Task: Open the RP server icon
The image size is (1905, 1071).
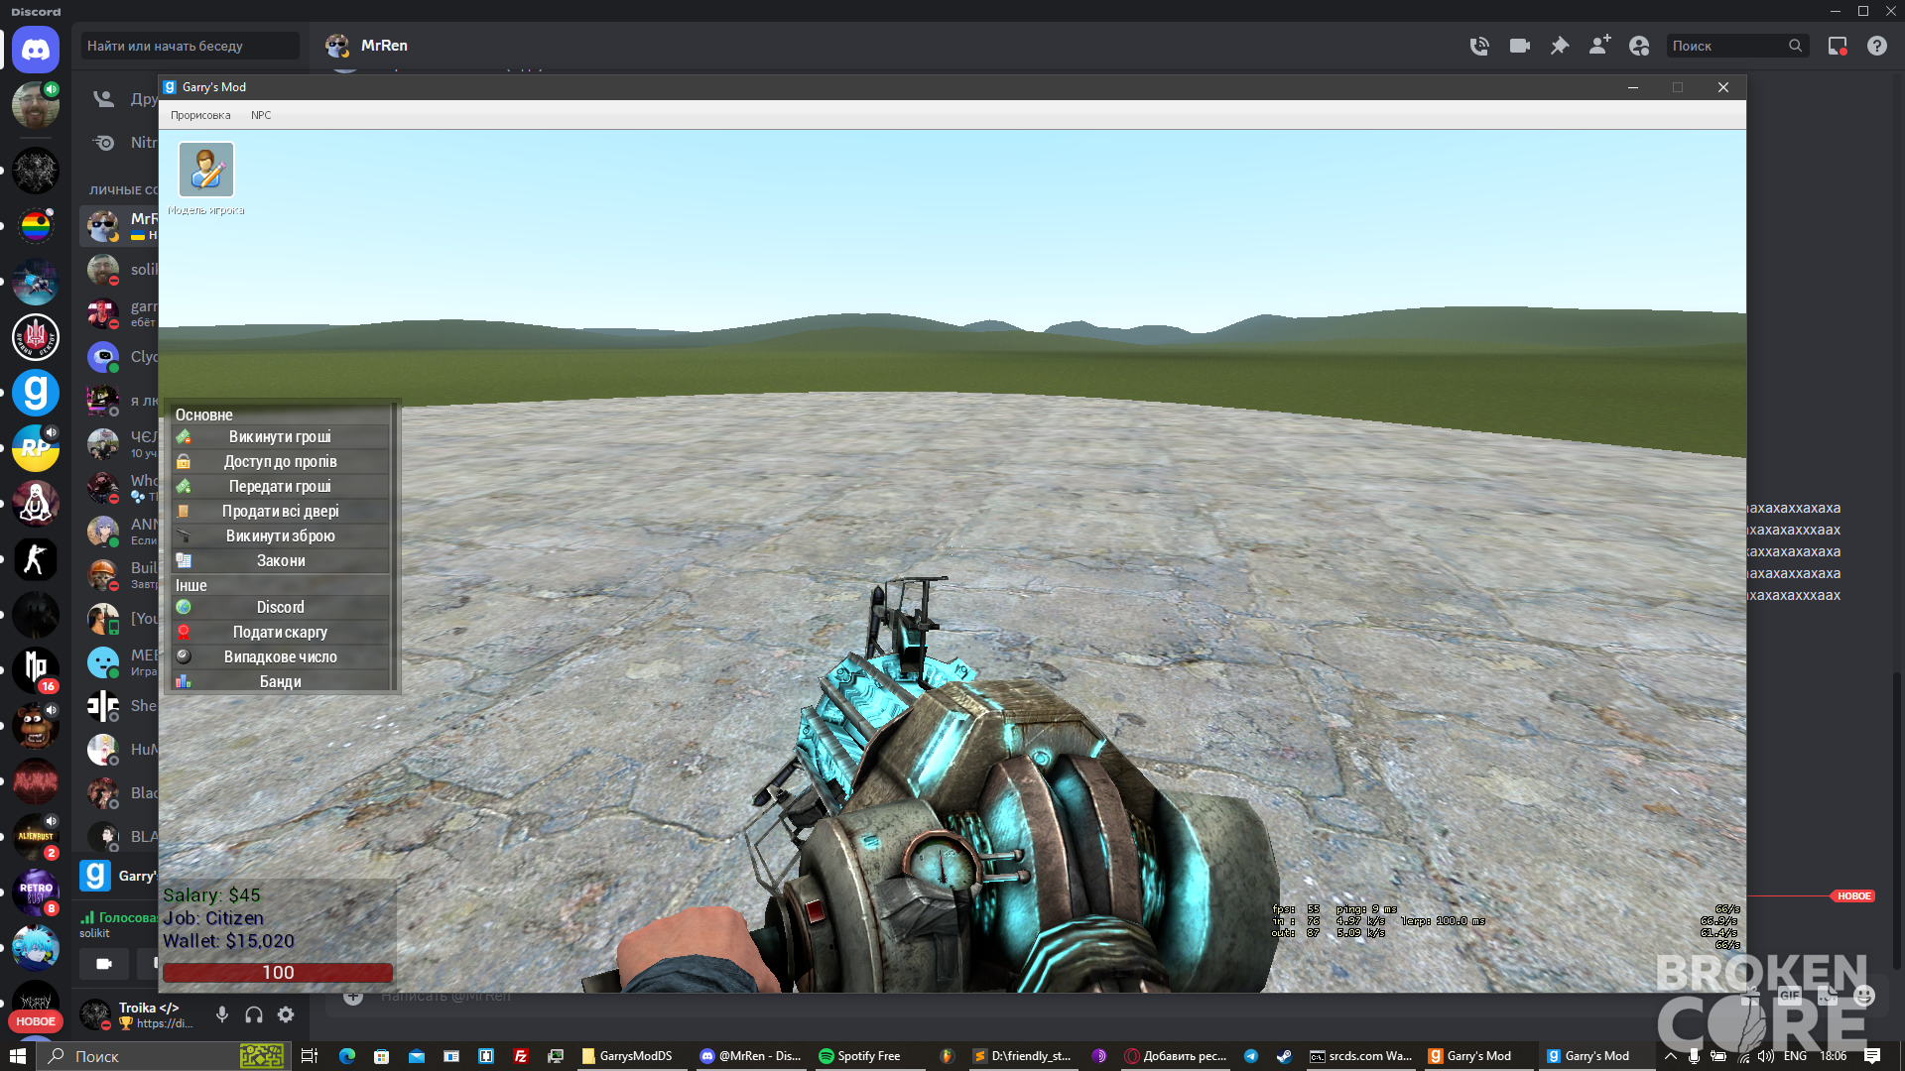Action: coord(36,448)
